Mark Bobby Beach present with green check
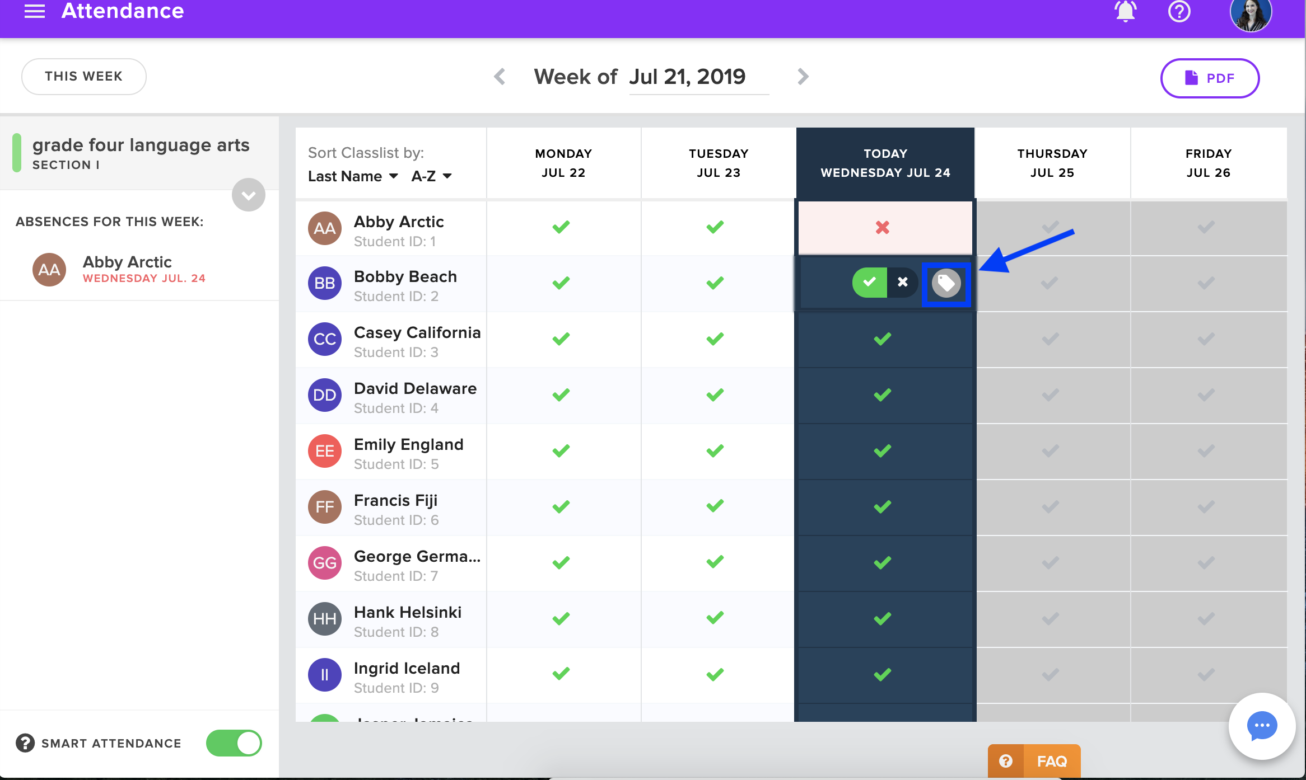This screenshot has width=1306, height=780. [869, 282]
